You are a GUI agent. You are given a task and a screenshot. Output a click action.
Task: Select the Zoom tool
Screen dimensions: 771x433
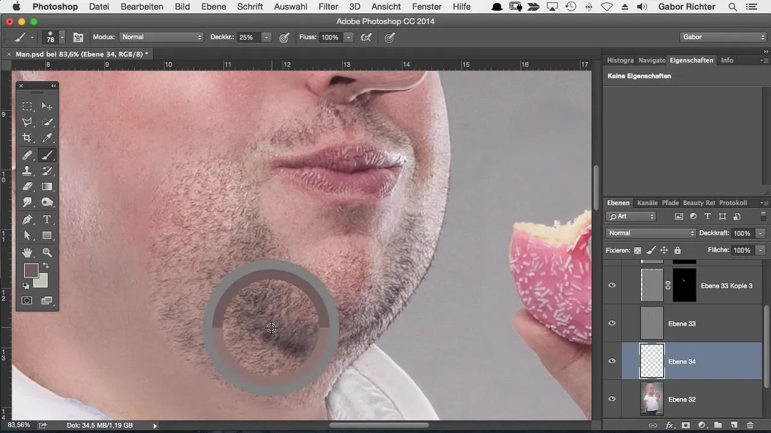[47, 253]
